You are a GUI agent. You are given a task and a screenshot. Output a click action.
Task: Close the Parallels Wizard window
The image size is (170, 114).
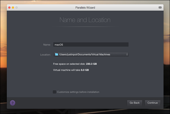(9, 8)
